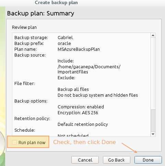Viewport: 165px width, 166px height.
Task: Click the scrollbar up arrow in review plan
Action: click(x=153, y=35)
